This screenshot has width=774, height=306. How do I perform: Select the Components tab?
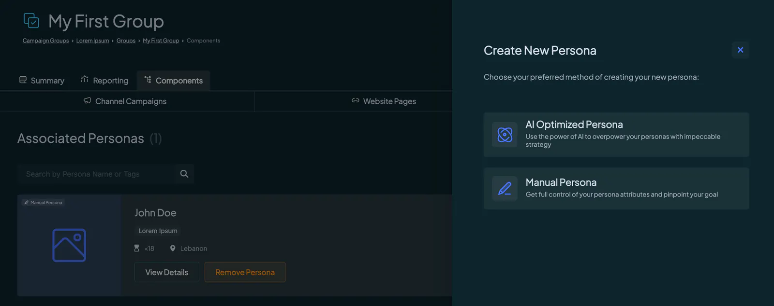click(x=173, y=81)
